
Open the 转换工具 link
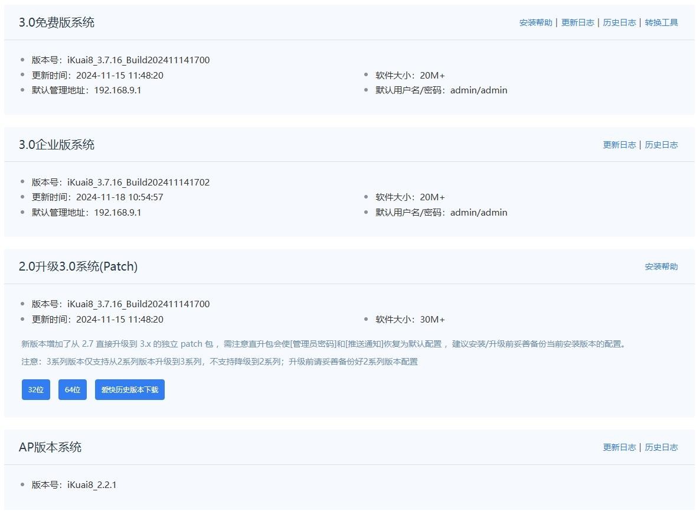coord(661,22)
